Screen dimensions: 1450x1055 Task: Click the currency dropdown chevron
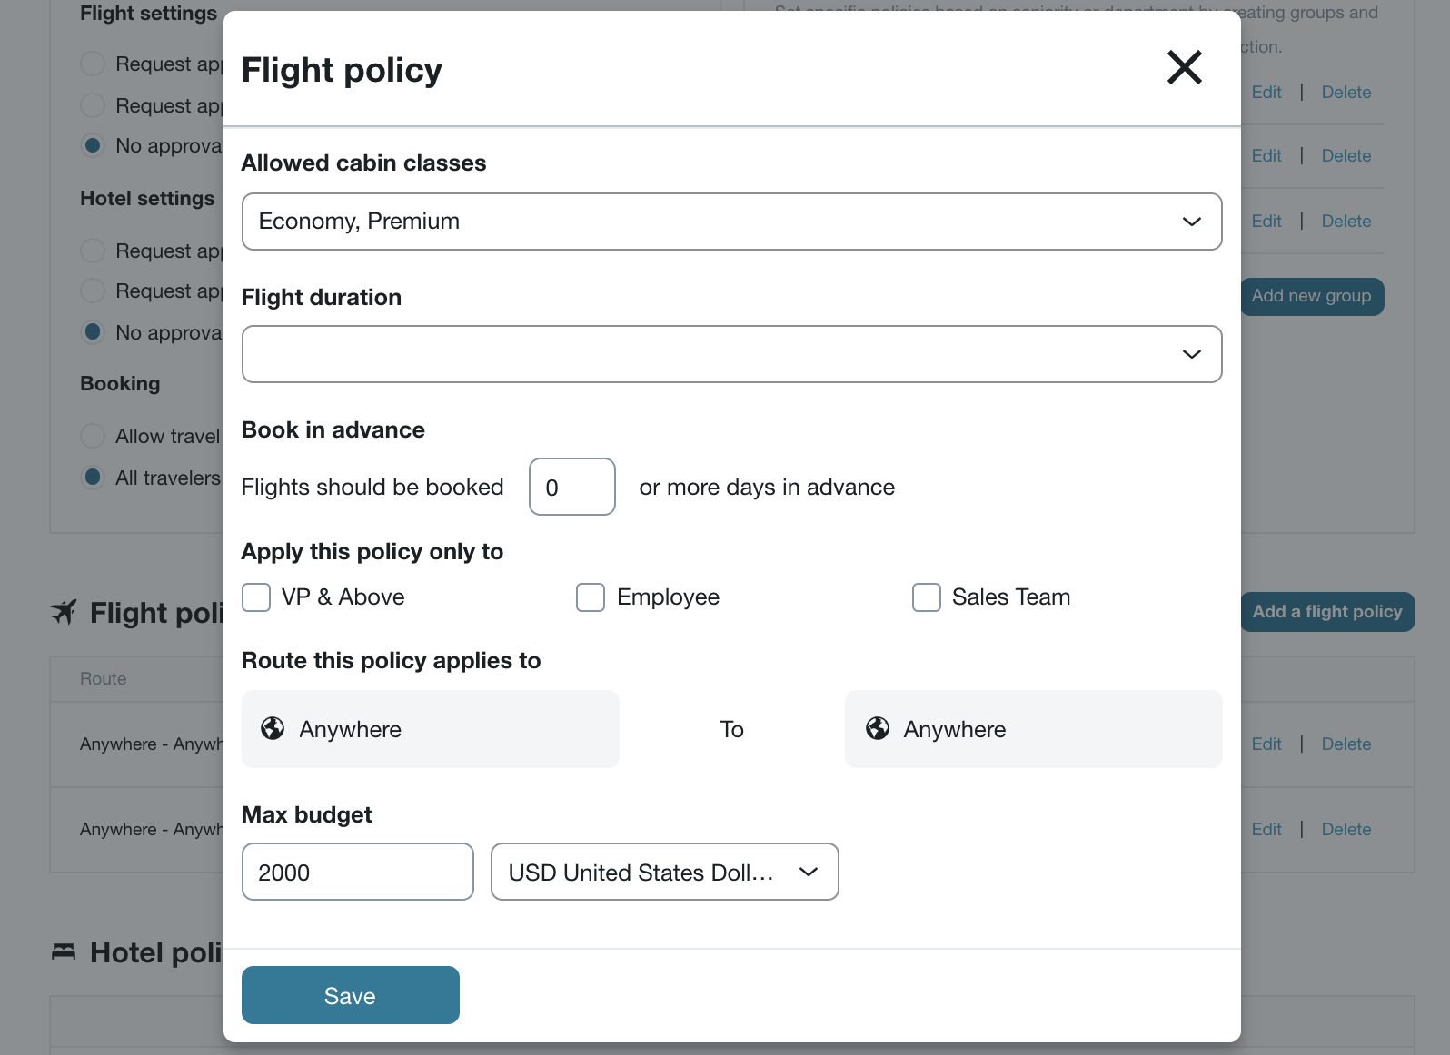coord(807,872)
